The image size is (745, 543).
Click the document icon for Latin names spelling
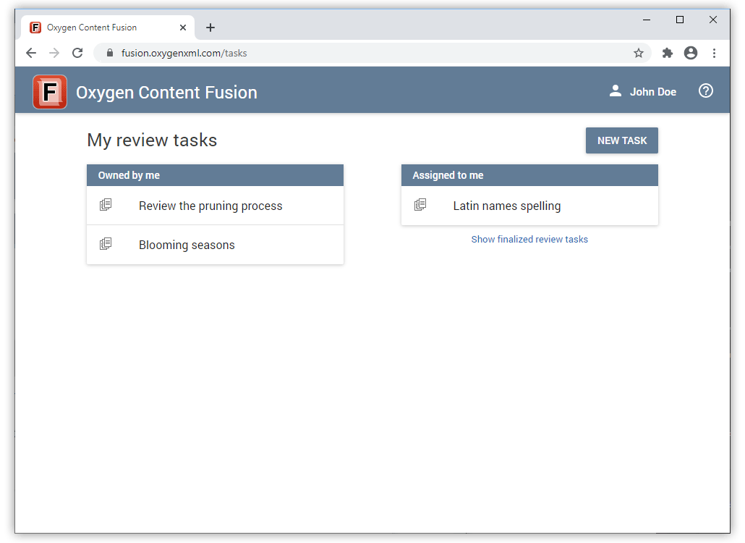coord(420,205)
